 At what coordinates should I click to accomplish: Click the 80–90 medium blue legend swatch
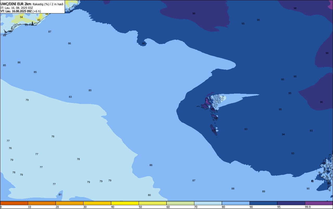pos(236,203)
